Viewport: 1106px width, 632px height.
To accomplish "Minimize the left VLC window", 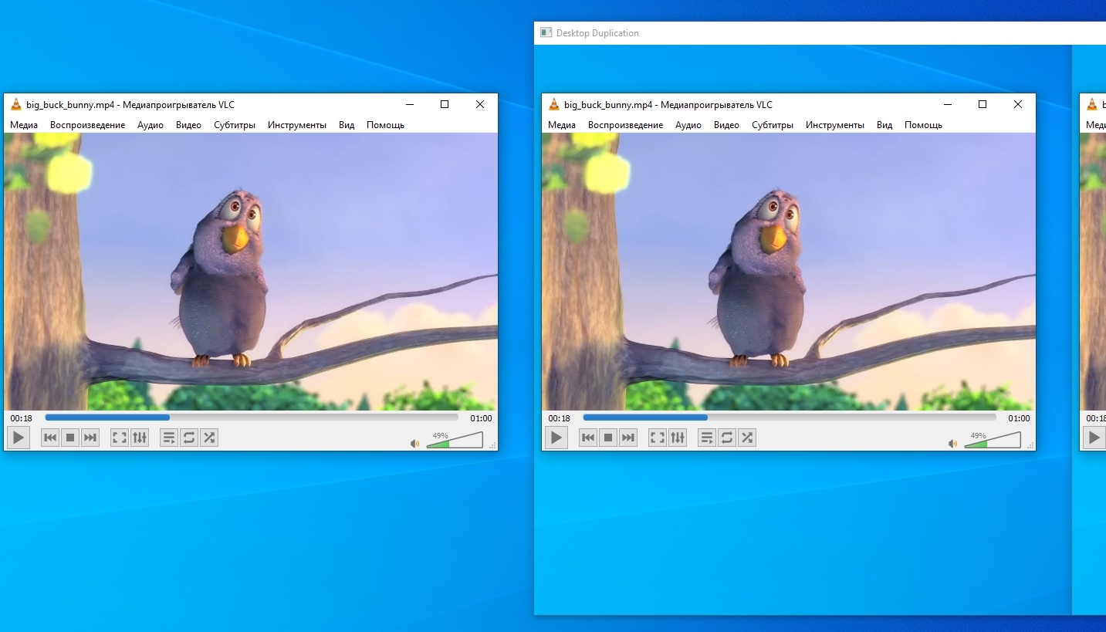I will pos(409,104).
